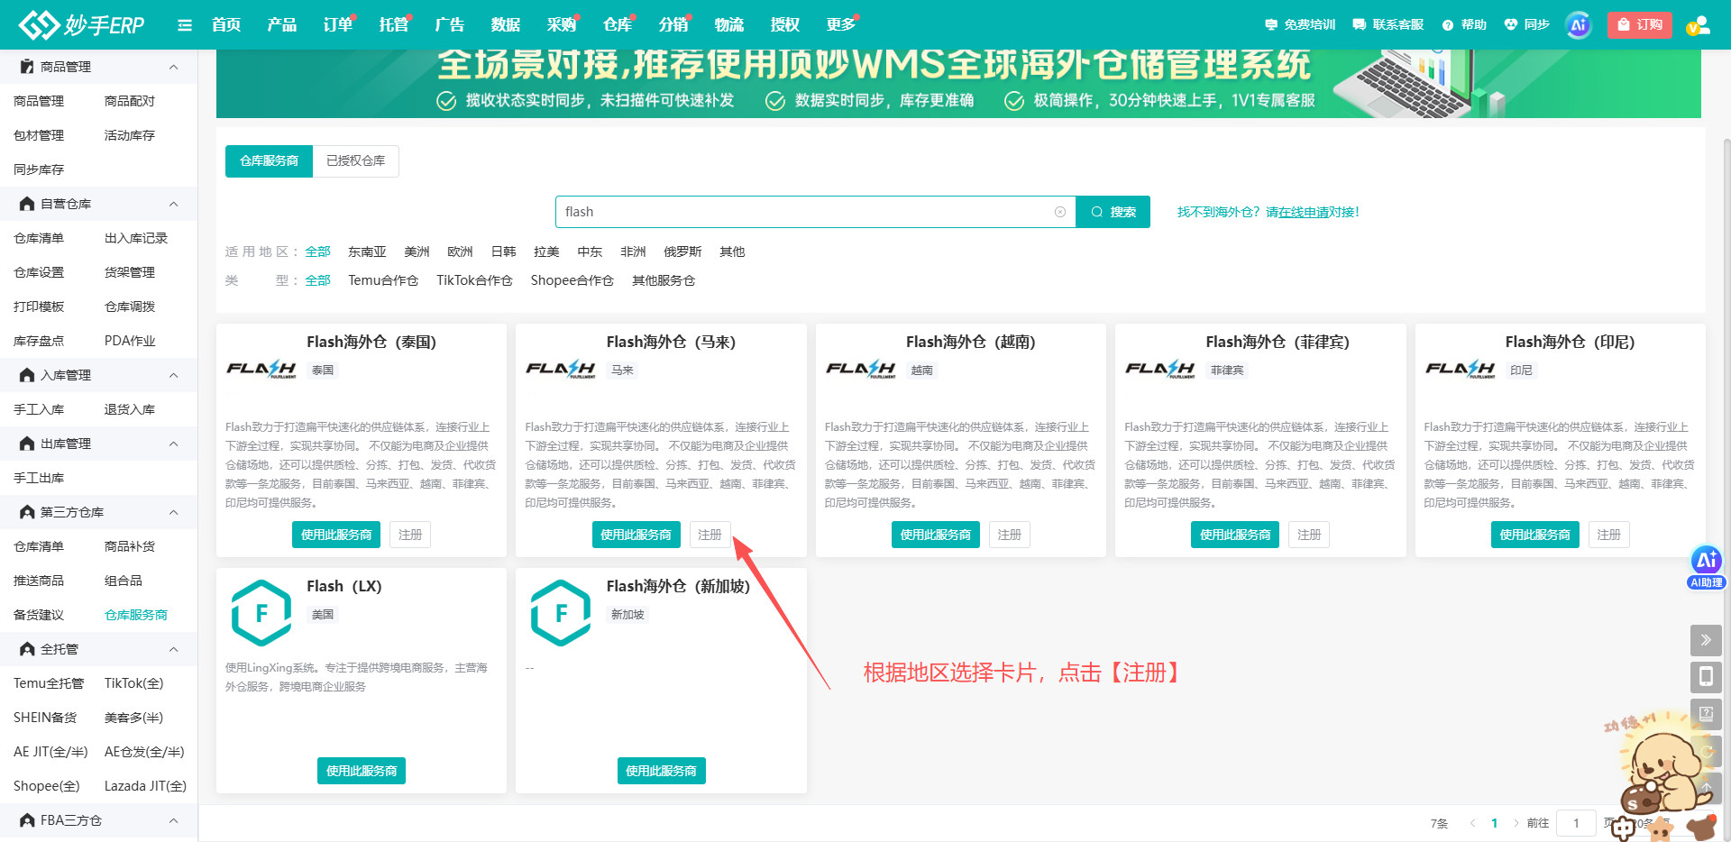Click the help document floating icon
This screenshot has height=842, width=1731.
1706,714
